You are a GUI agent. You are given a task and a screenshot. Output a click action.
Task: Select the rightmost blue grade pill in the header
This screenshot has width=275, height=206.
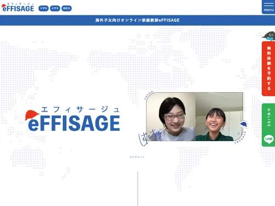point(67,8)
